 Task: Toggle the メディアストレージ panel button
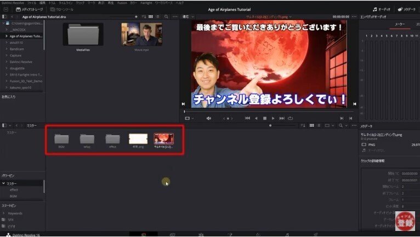[30, 9]
